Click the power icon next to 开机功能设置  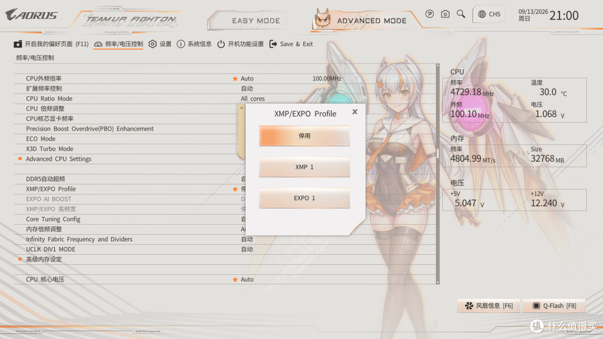tap(221, 44)
